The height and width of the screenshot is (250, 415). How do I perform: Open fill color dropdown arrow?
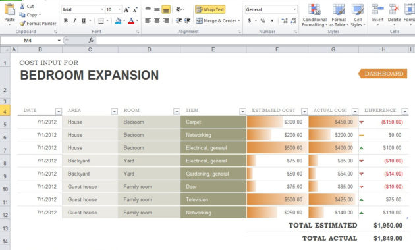click(x=124, y=20)
